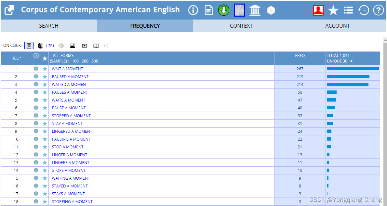
Task: Click the green download arrow icon
Action: 224,10
